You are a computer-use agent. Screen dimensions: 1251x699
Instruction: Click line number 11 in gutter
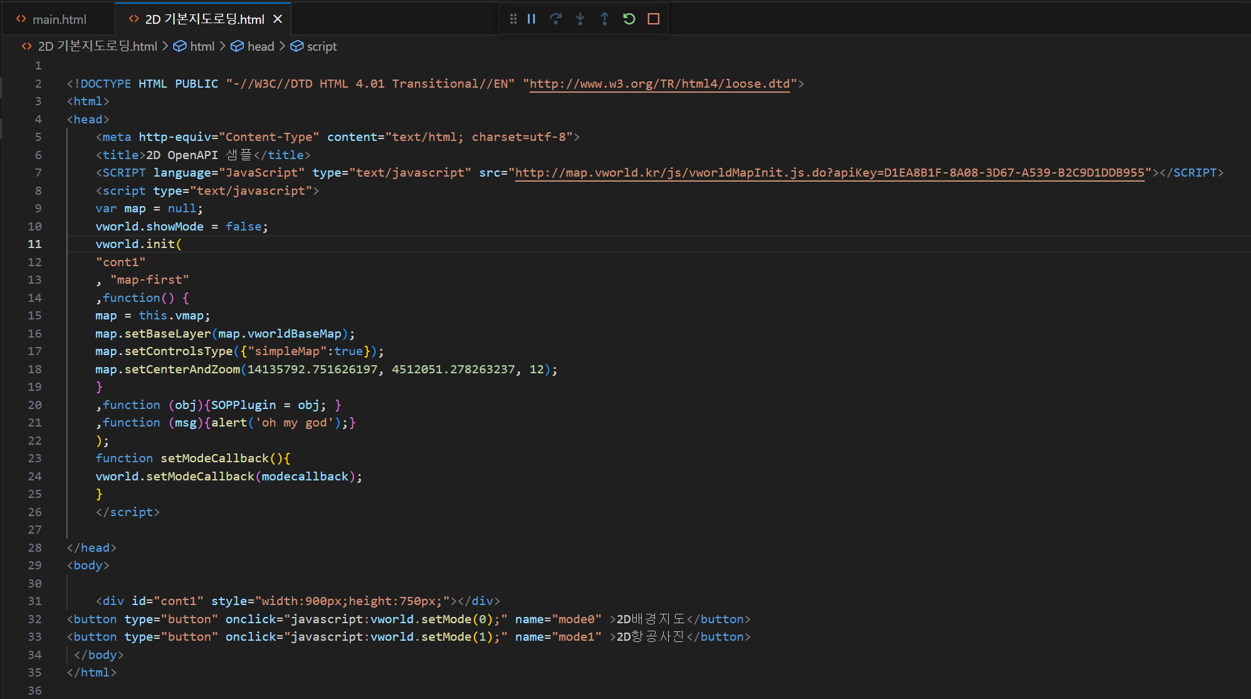point(34,244)
